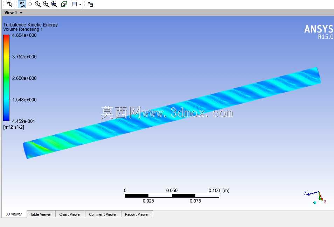
Task: Toggle the Rotate view tool
Action: 22,4
